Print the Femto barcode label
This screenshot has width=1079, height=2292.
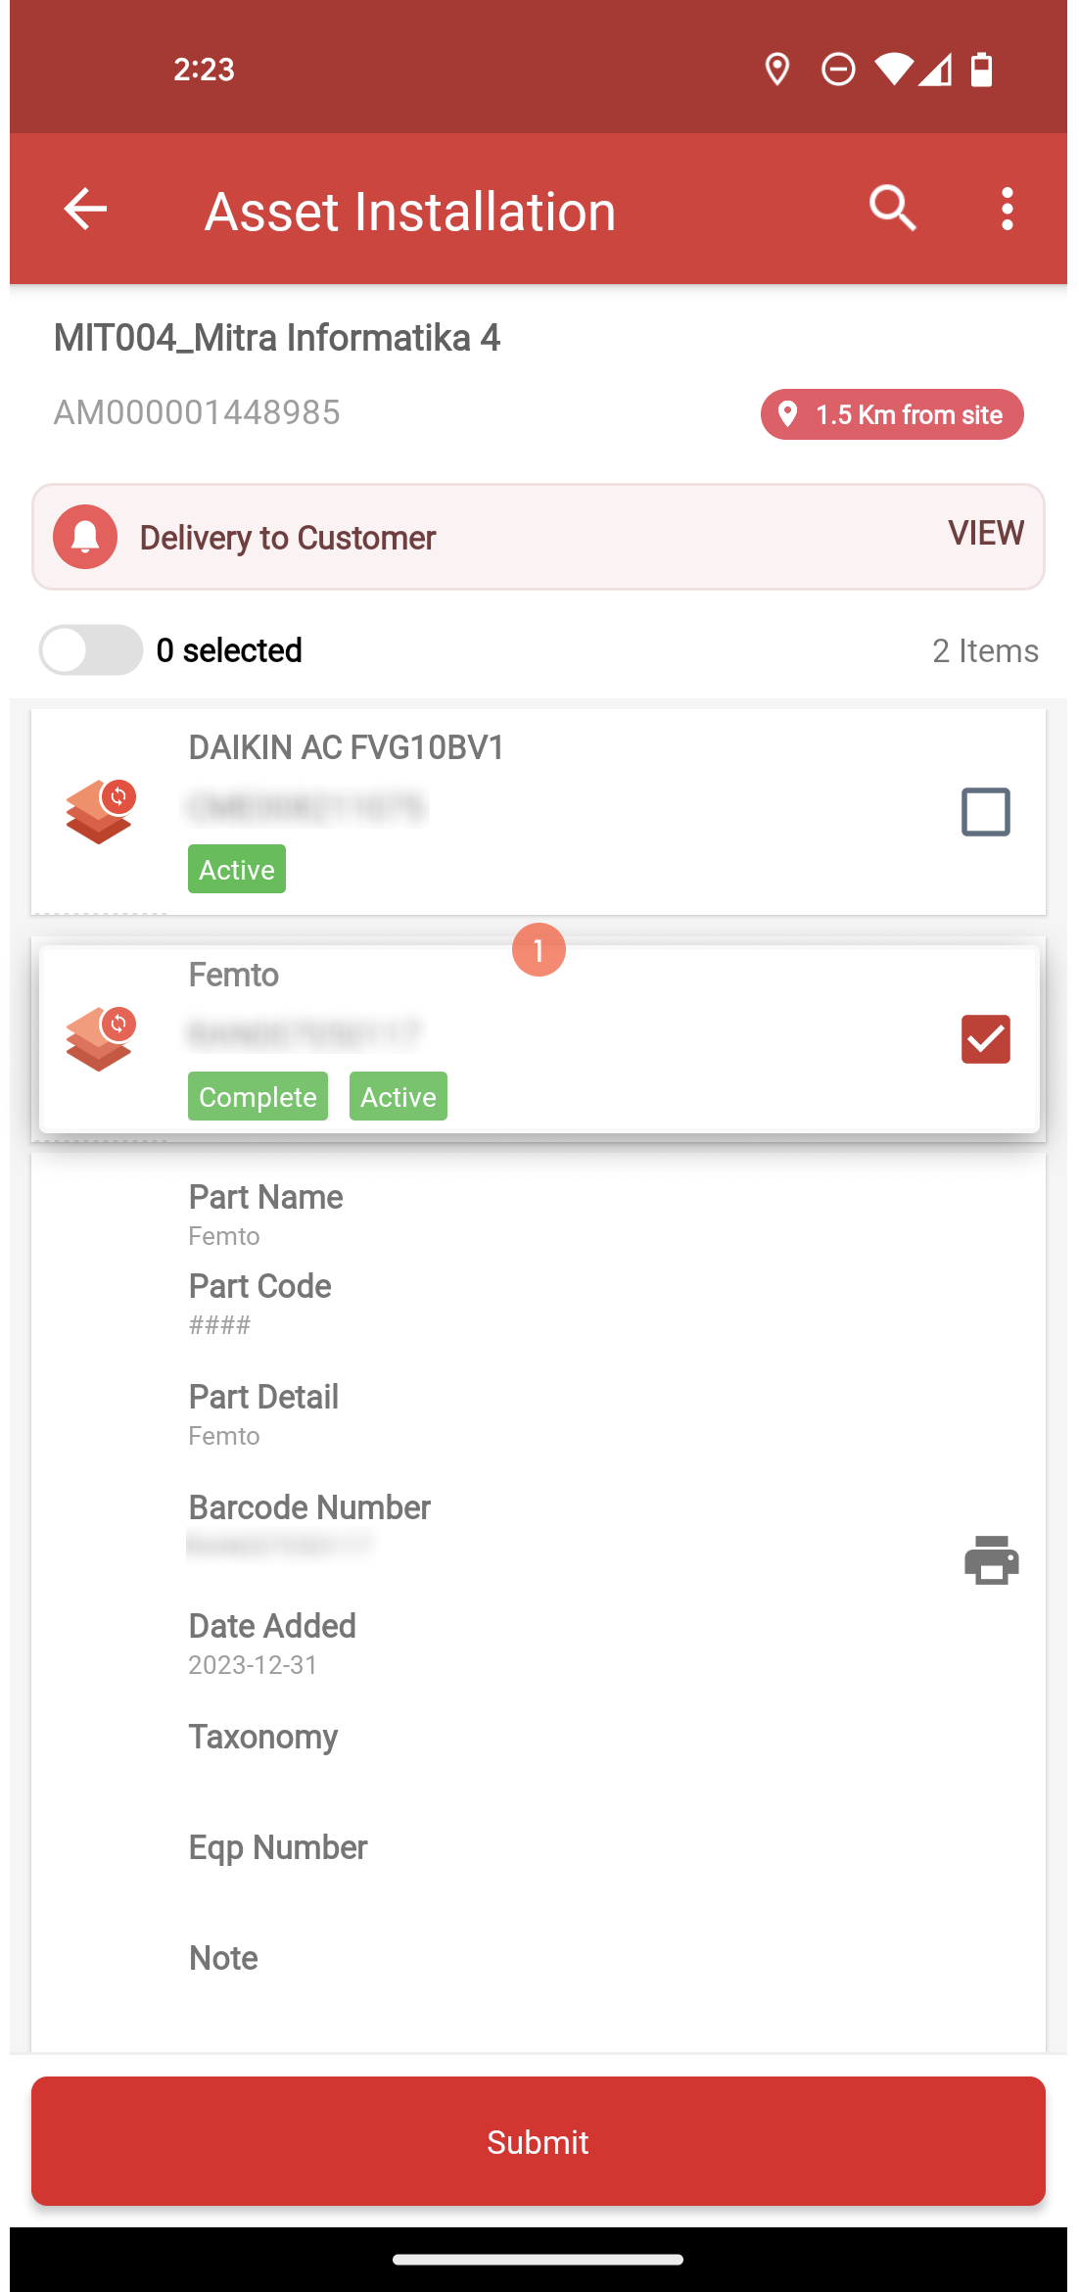[x=991, y=1559]
